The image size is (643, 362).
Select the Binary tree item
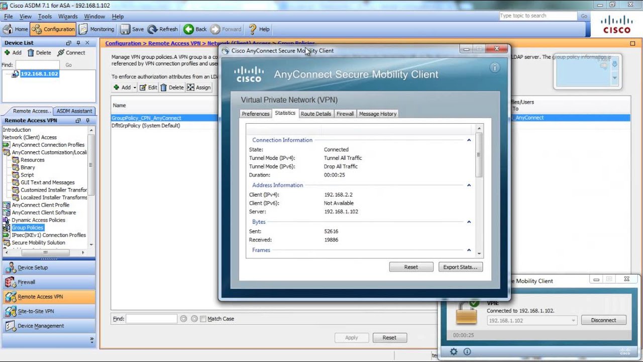pos(24,167)
